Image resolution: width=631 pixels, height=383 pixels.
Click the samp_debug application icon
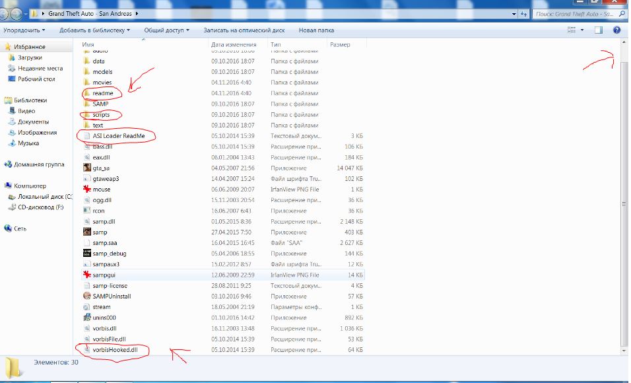coord(86,254)
